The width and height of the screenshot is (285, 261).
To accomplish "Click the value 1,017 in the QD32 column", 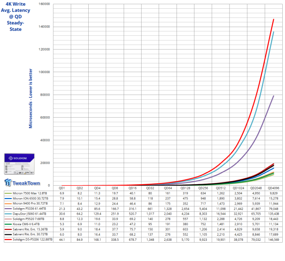I will coord(150,214).
